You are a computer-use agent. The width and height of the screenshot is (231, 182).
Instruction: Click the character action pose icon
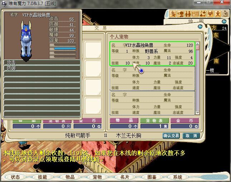click(218, 14)
